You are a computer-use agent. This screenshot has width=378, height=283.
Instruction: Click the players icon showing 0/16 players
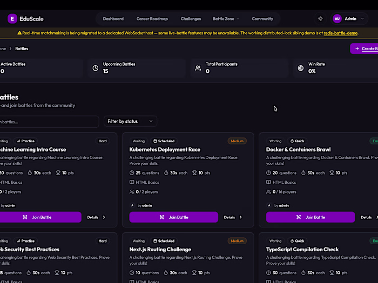(x=268, y=192)
